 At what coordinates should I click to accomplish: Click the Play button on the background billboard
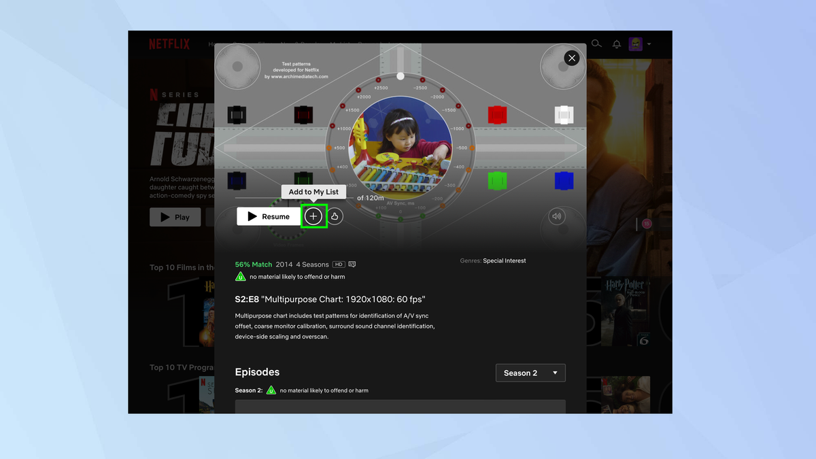(175, 217)
